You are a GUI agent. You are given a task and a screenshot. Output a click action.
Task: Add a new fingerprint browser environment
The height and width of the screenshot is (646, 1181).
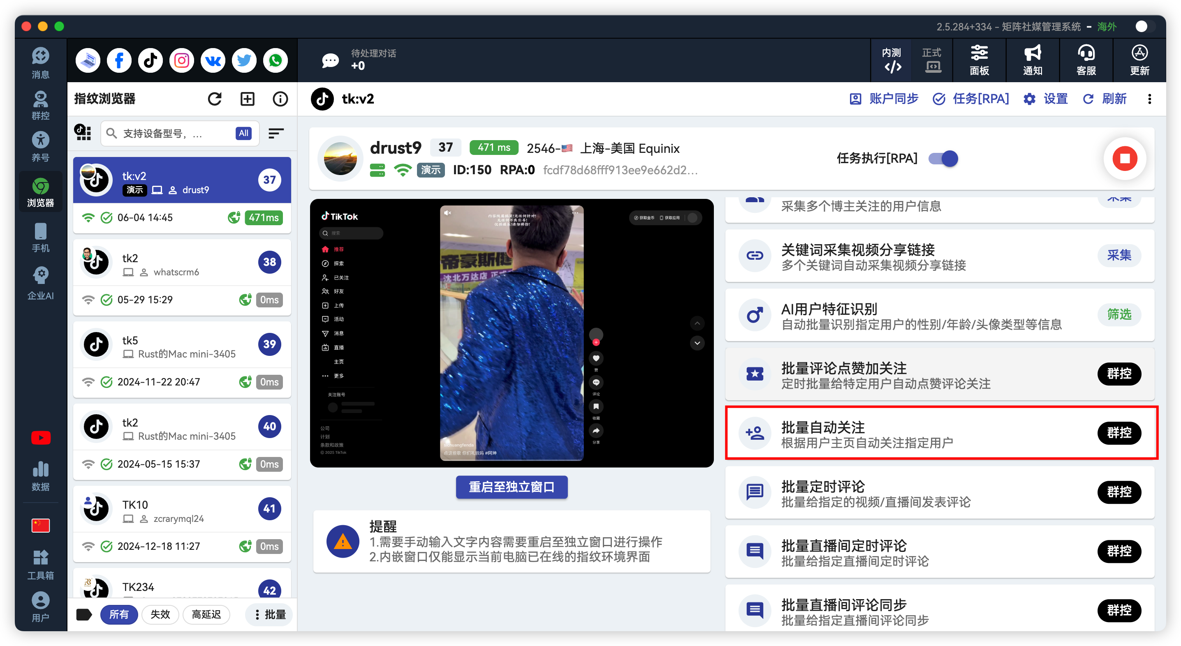248,99
